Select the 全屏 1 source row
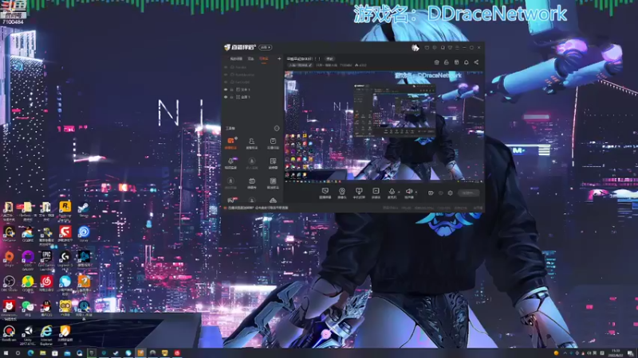 click(x=253, y=97)
